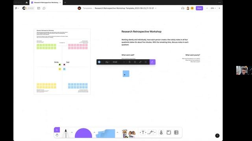Click the 'Smile' label in the thumbnail

point(56,62)
